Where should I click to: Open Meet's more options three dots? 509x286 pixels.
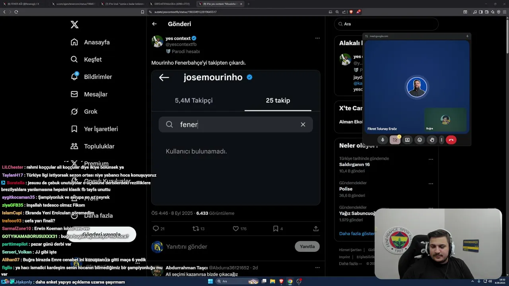[x=441, y=140]
